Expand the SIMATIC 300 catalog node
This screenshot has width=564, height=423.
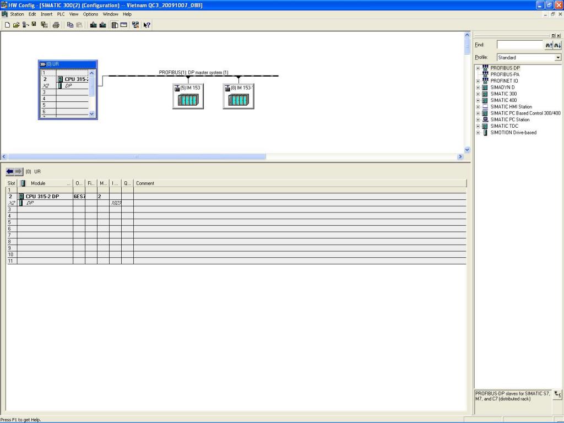478,94
